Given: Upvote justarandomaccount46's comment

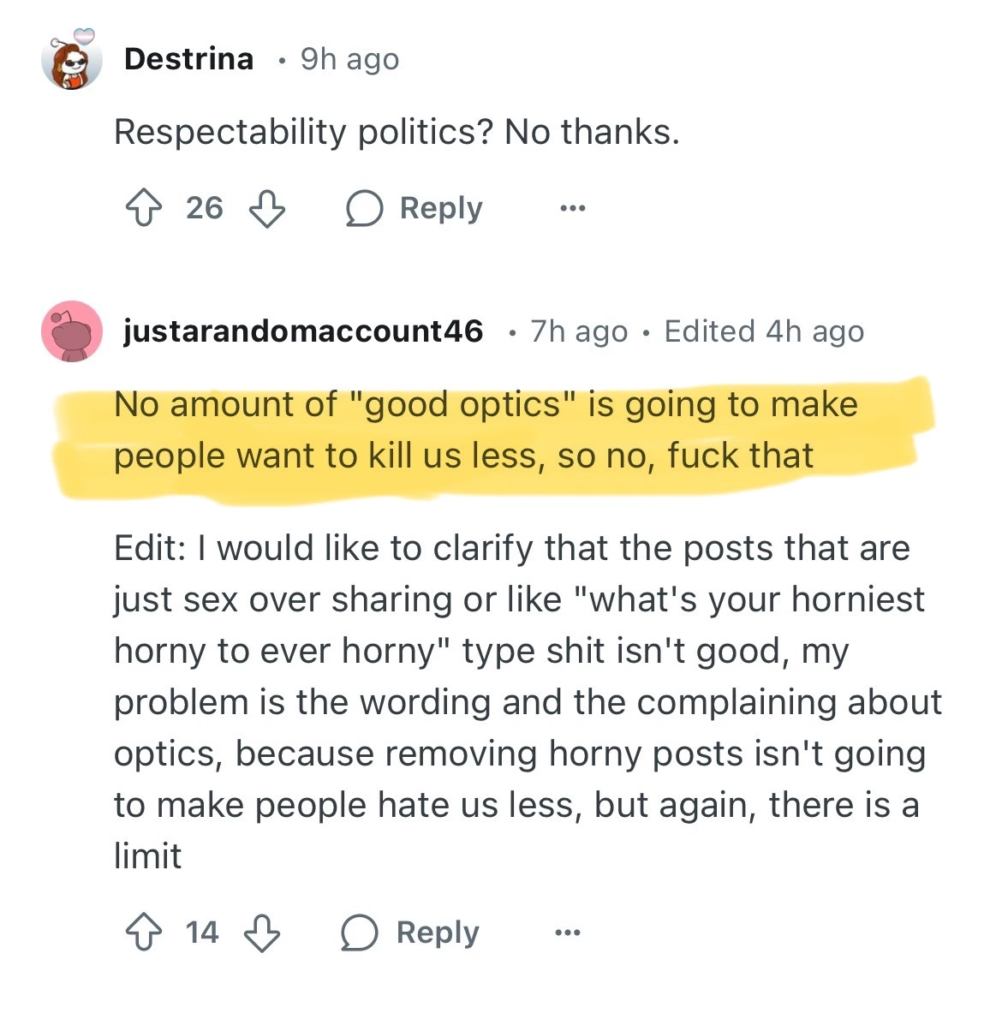Looking at the screenshot, I should 143,933.
